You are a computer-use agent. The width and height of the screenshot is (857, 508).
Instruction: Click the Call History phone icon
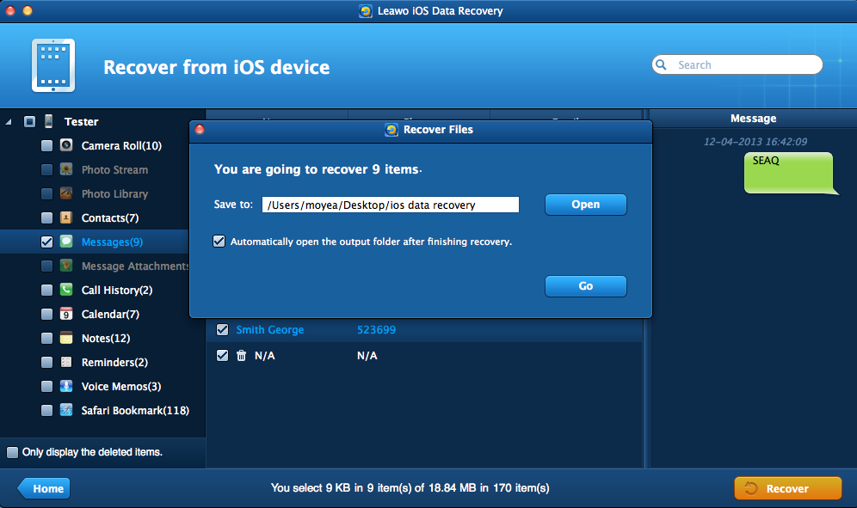66,290
